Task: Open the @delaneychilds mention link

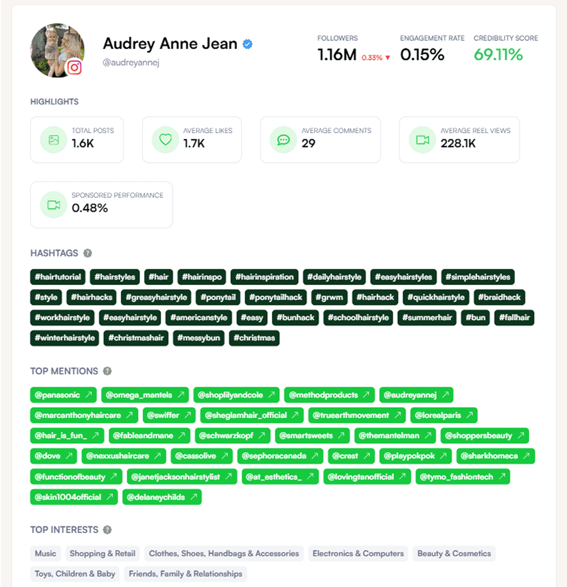Action: tap(162, 497)
